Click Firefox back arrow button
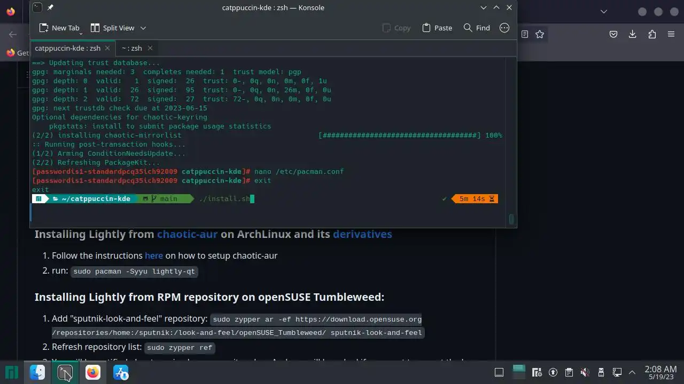Screen dimensions: 684x384 (x=13, y=34)
